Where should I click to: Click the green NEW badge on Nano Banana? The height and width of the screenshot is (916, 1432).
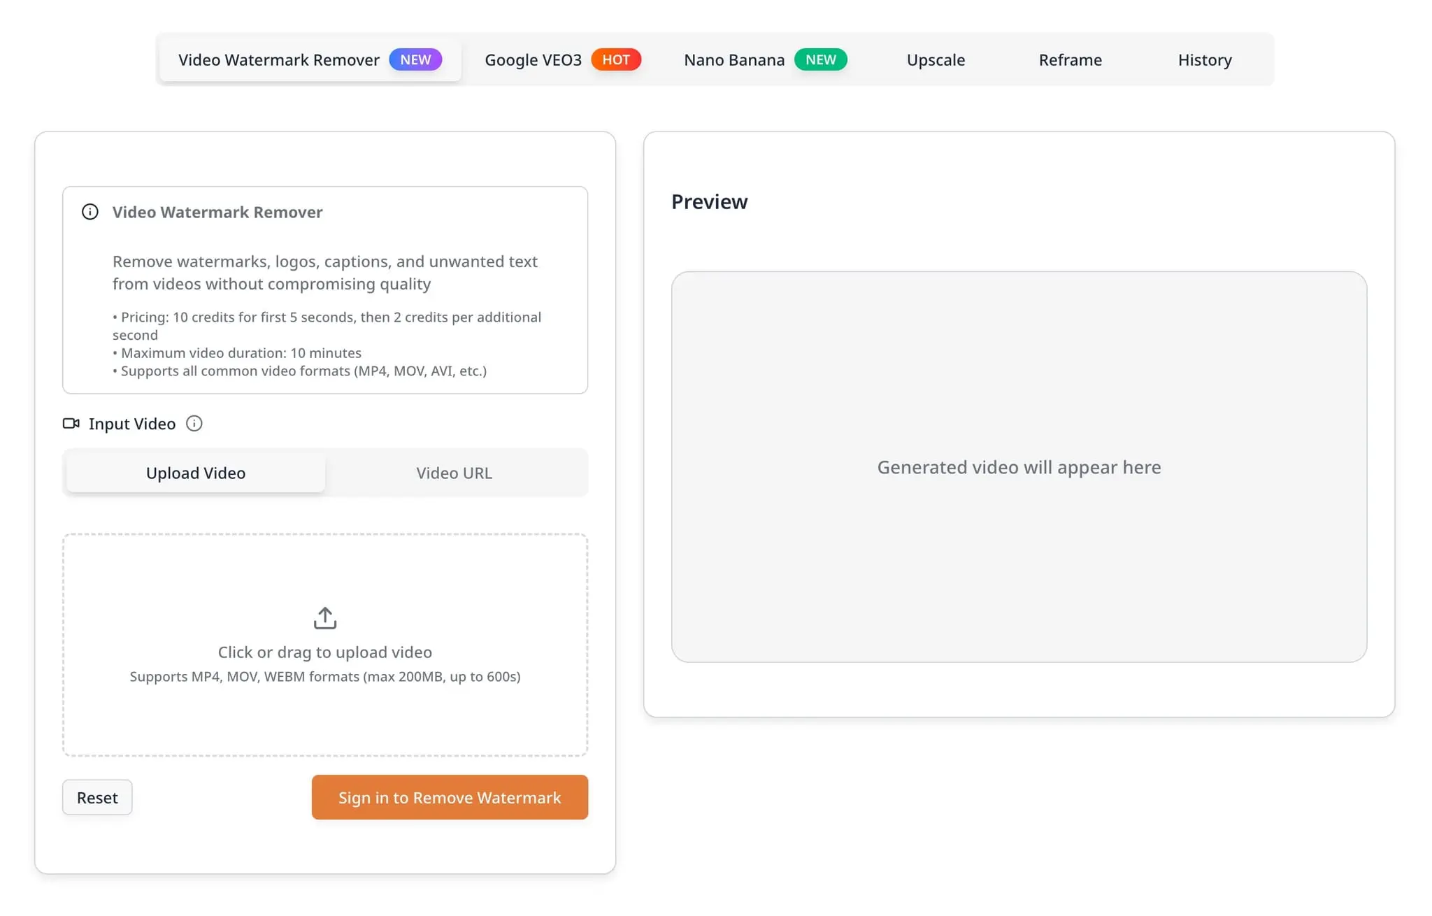(820, 60)
